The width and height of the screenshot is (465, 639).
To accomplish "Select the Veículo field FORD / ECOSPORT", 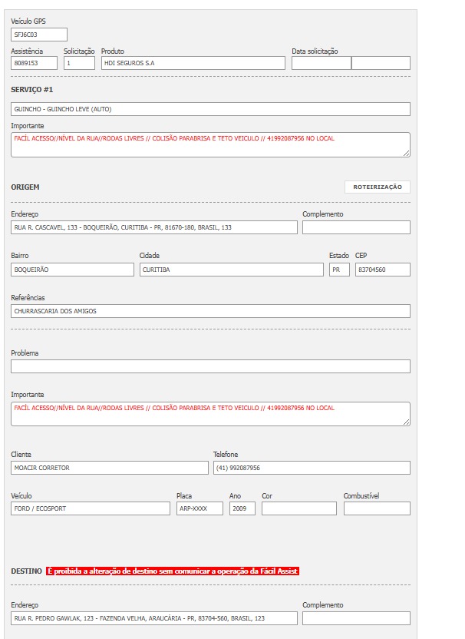I will click(x=91, y=508).
